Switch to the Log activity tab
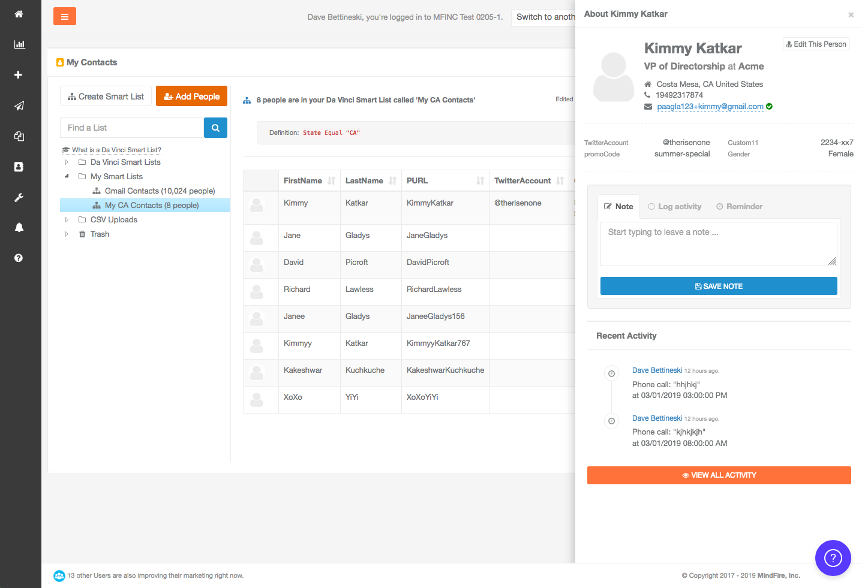The image size is (862, 588). click(x=675, y=207)
